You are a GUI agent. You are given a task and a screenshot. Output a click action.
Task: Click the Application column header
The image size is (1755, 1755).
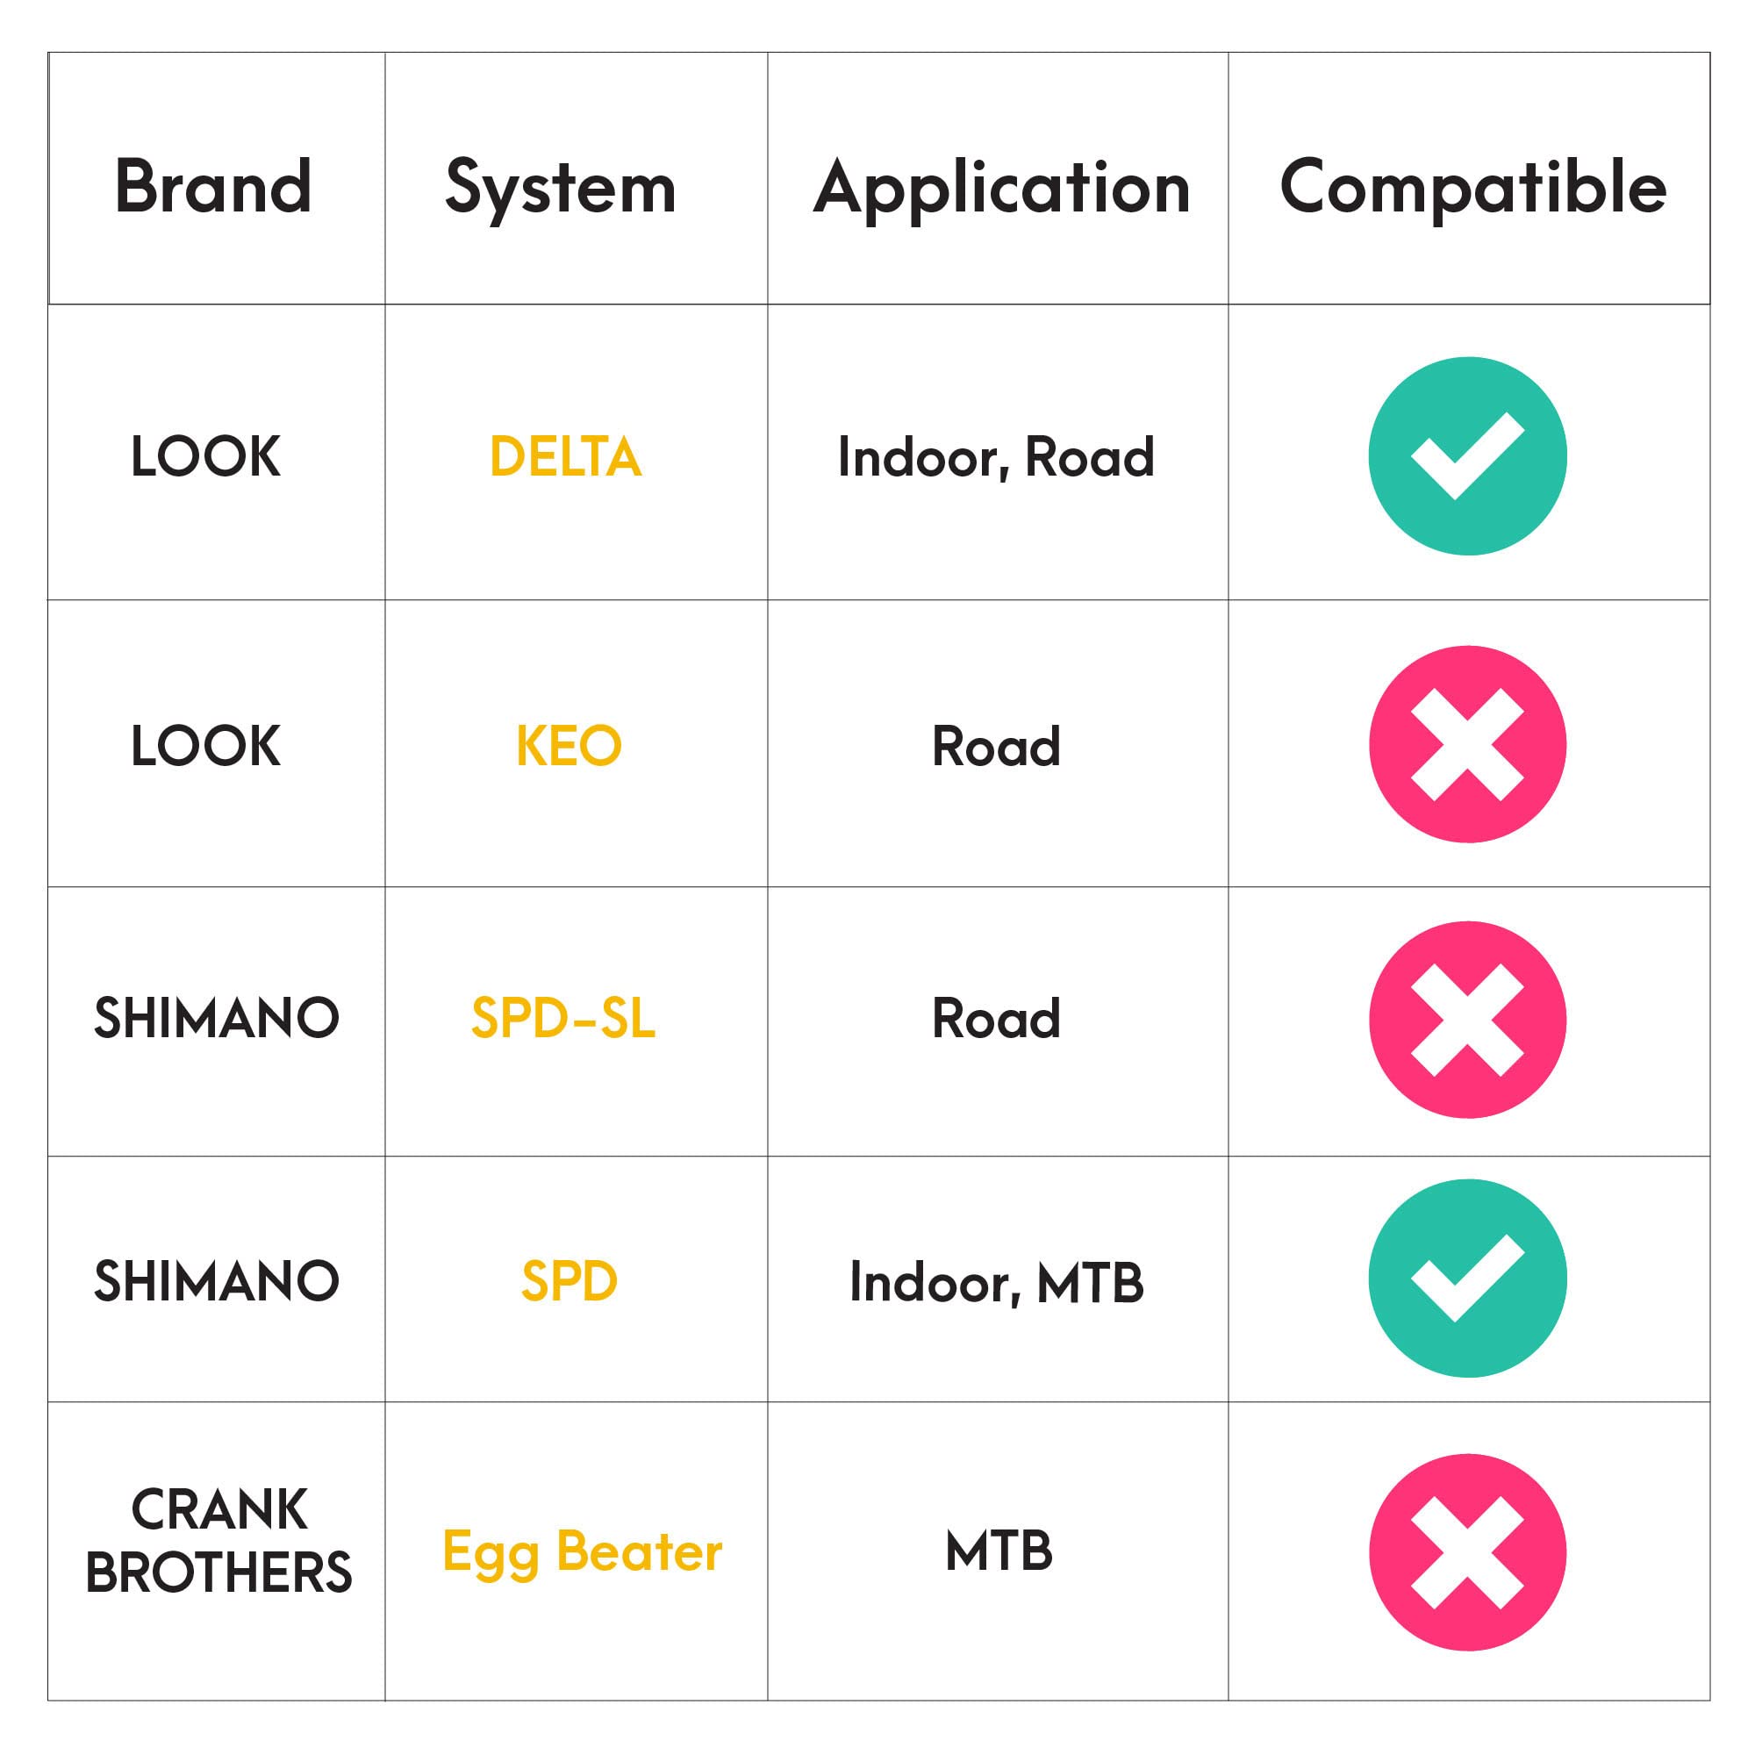tap(1001, 188)
